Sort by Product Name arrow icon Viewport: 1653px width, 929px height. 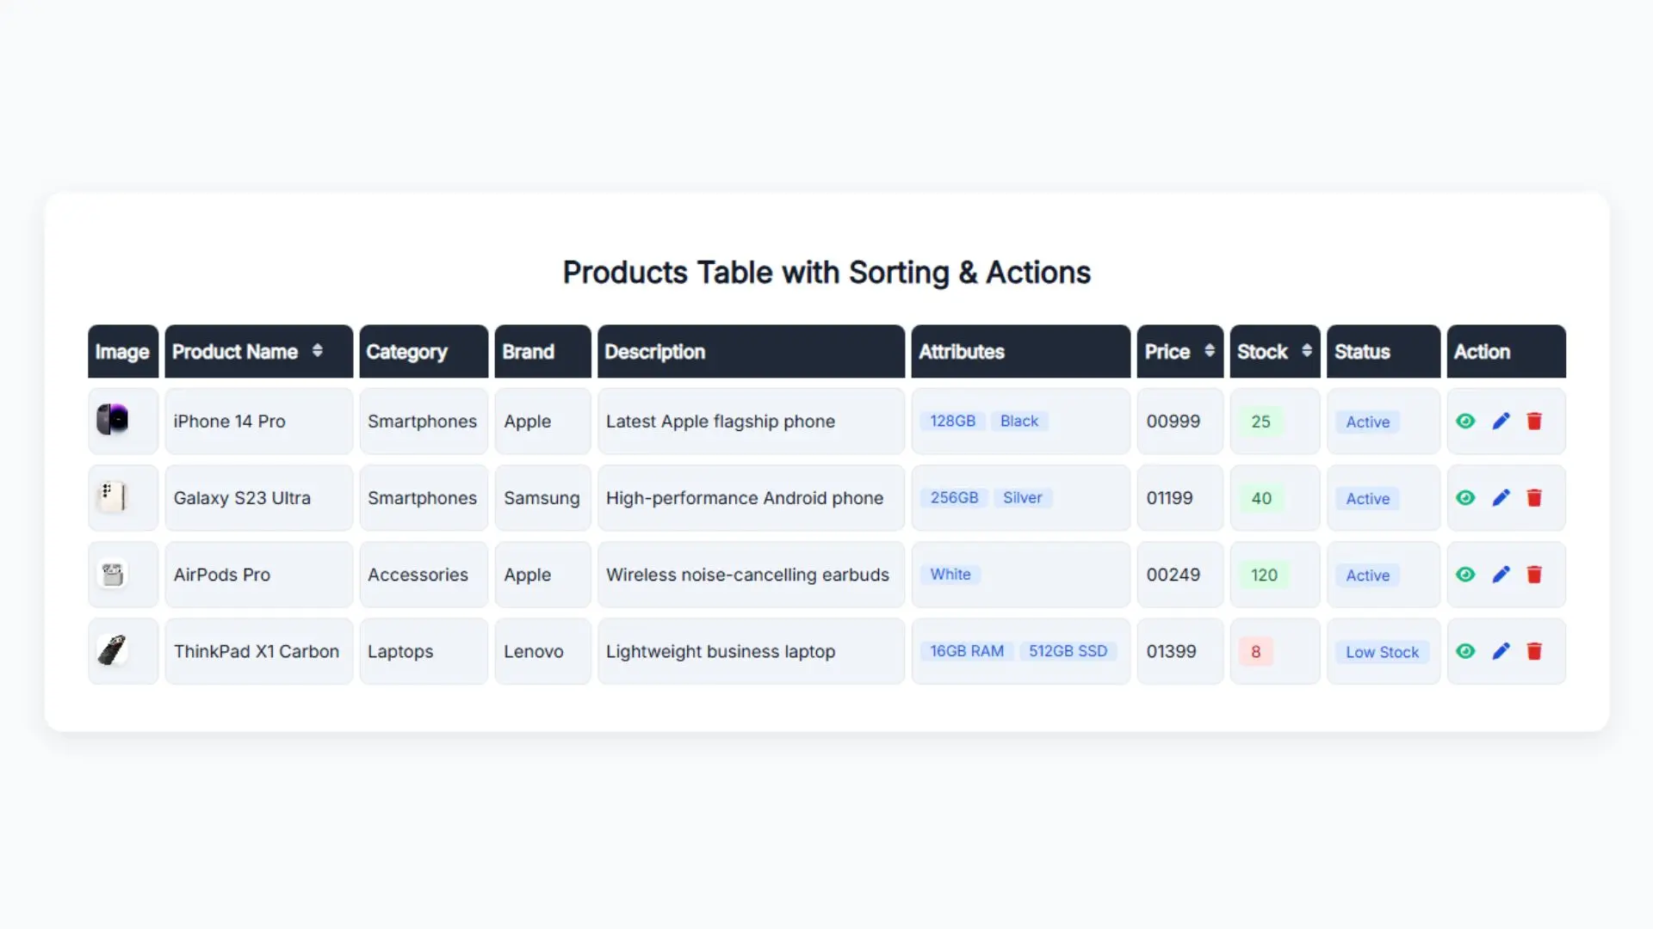pos(317,351)
